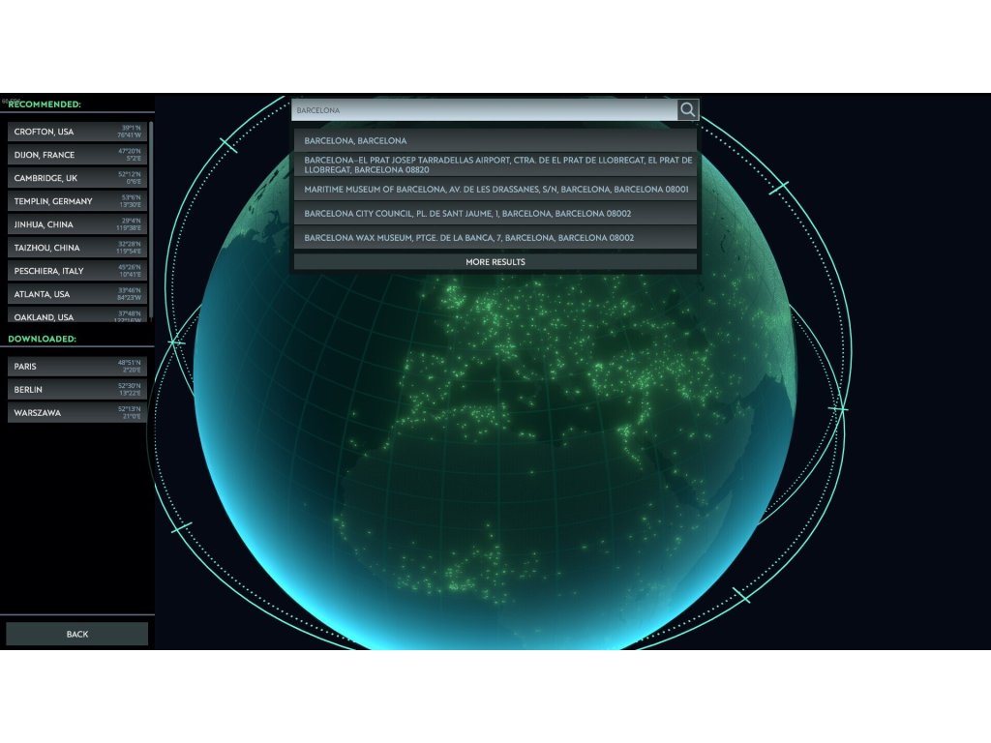Open downloaded city Paris
Viewport: 991px width, 743px height.
click(x=77, y=367)
